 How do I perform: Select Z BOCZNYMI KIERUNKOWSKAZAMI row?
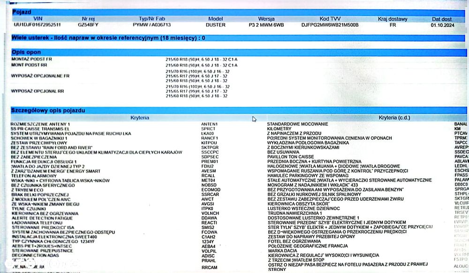click(303, 147)
